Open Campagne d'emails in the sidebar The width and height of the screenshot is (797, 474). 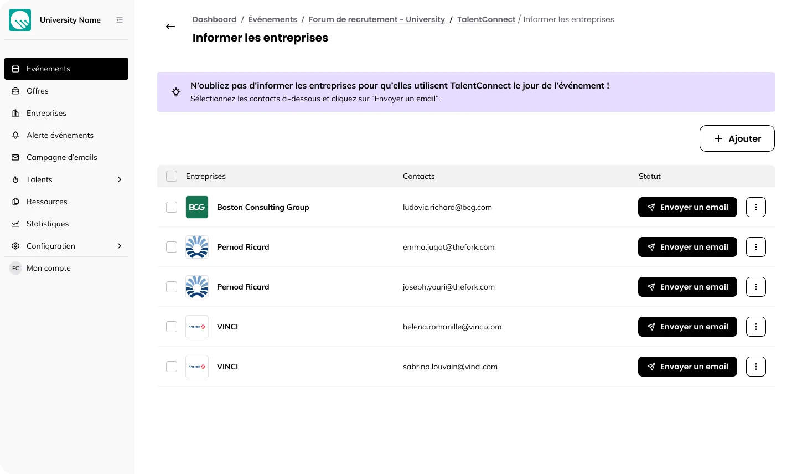click(66, 157)
